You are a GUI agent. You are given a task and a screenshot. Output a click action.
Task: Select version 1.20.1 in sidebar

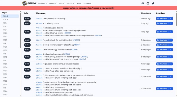tap(10, 23)
